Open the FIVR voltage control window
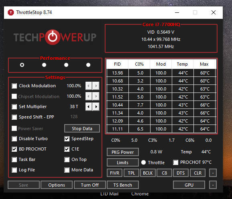 114,173
